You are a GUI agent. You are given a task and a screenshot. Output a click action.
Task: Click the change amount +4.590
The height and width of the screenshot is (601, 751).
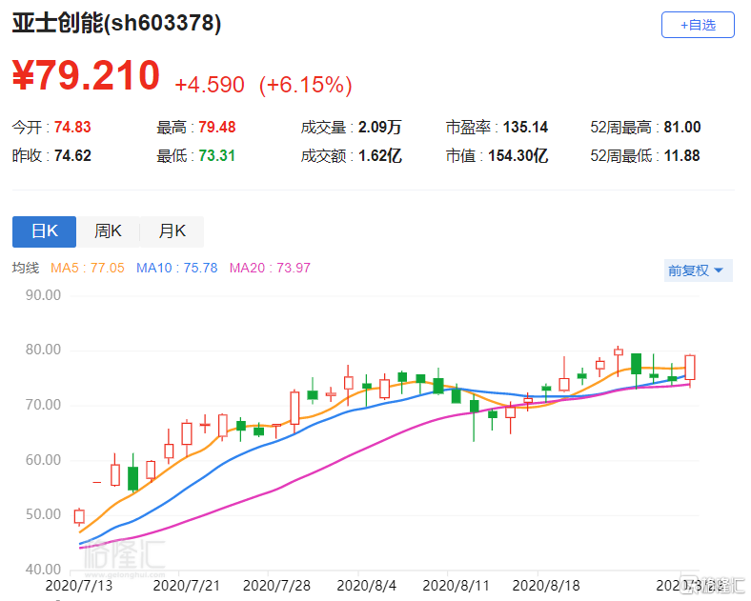pyautogui.click(x=210, y=85)
